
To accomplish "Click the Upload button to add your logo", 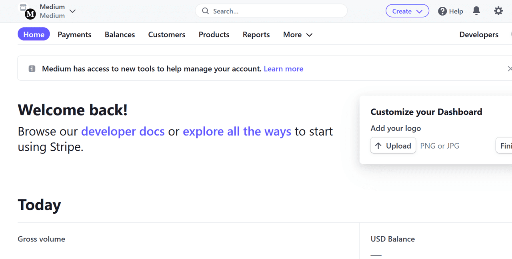I will [393, 145].
